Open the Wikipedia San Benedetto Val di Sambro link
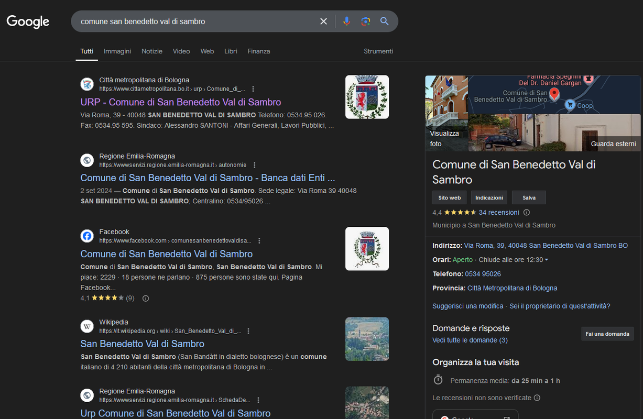 click(143, 344)
